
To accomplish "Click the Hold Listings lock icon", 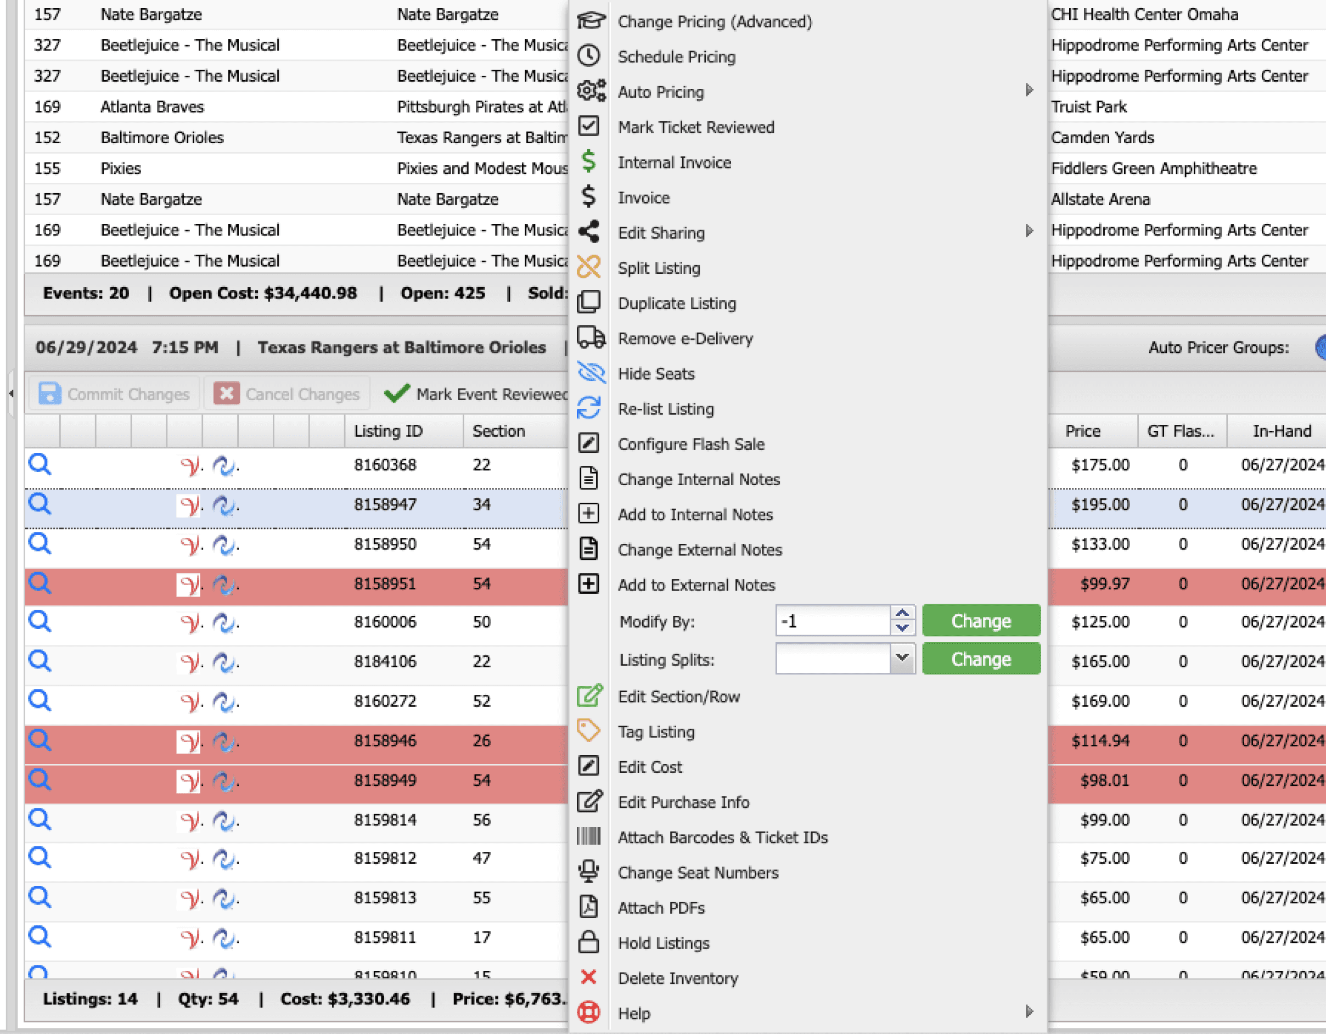I will pos(588,942).
